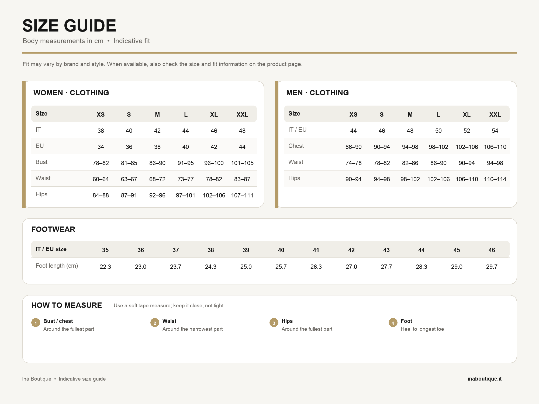The height and width of the screenshot is (404, 539).
Task: Click the women's EU row label
Action: tap(40, 146)
